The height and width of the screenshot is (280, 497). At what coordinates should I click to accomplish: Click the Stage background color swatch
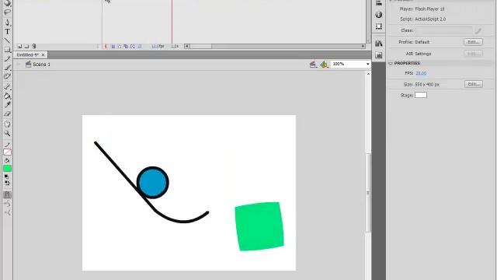point(421,95)
